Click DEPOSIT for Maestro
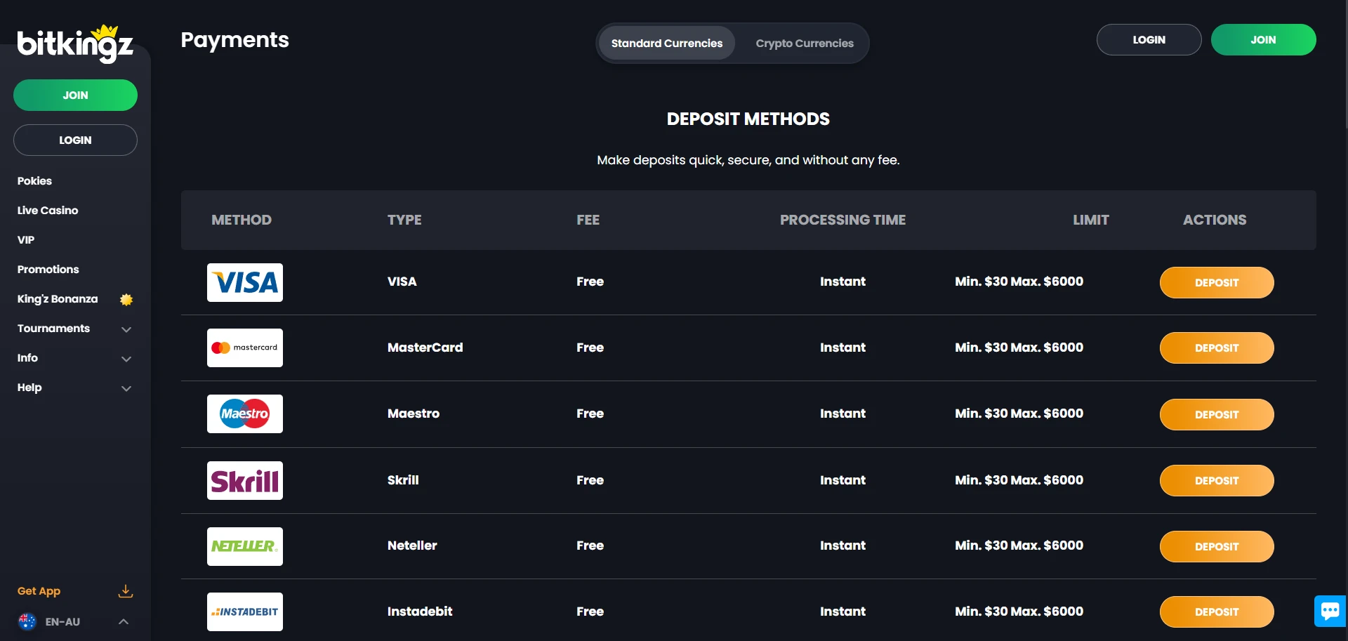The height and width of the screenshot is (641, 1348). 1217,414
